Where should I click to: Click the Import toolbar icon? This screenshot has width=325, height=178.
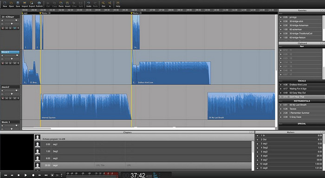pos(25,3)
